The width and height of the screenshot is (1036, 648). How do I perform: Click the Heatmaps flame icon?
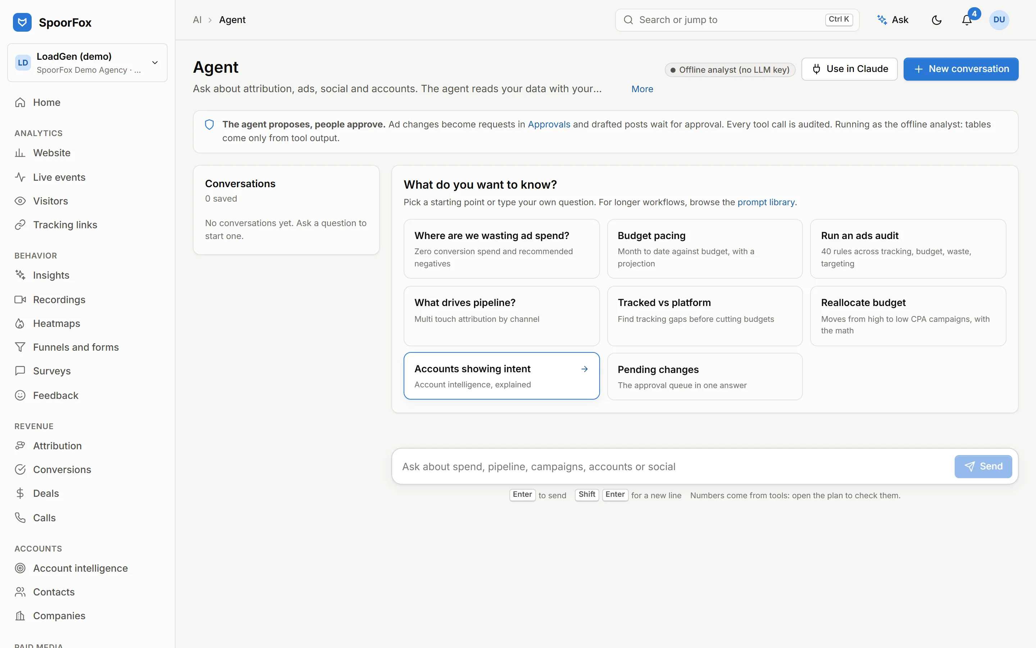click(x=20, y=324)
